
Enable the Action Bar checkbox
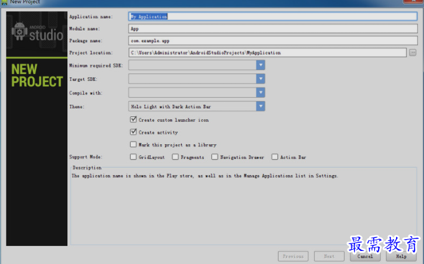click(275, 157)
